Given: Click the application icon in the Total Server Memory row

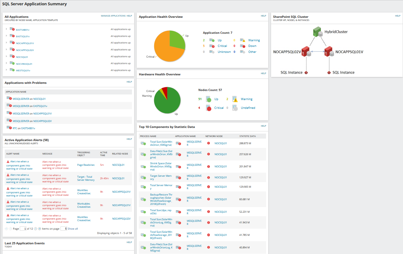Looking at the screenshot, I should [x=178, y=187].
